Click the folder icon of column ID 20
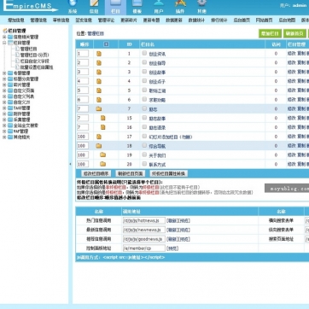This screenshot has height=309, width=309. pos(103,164)
